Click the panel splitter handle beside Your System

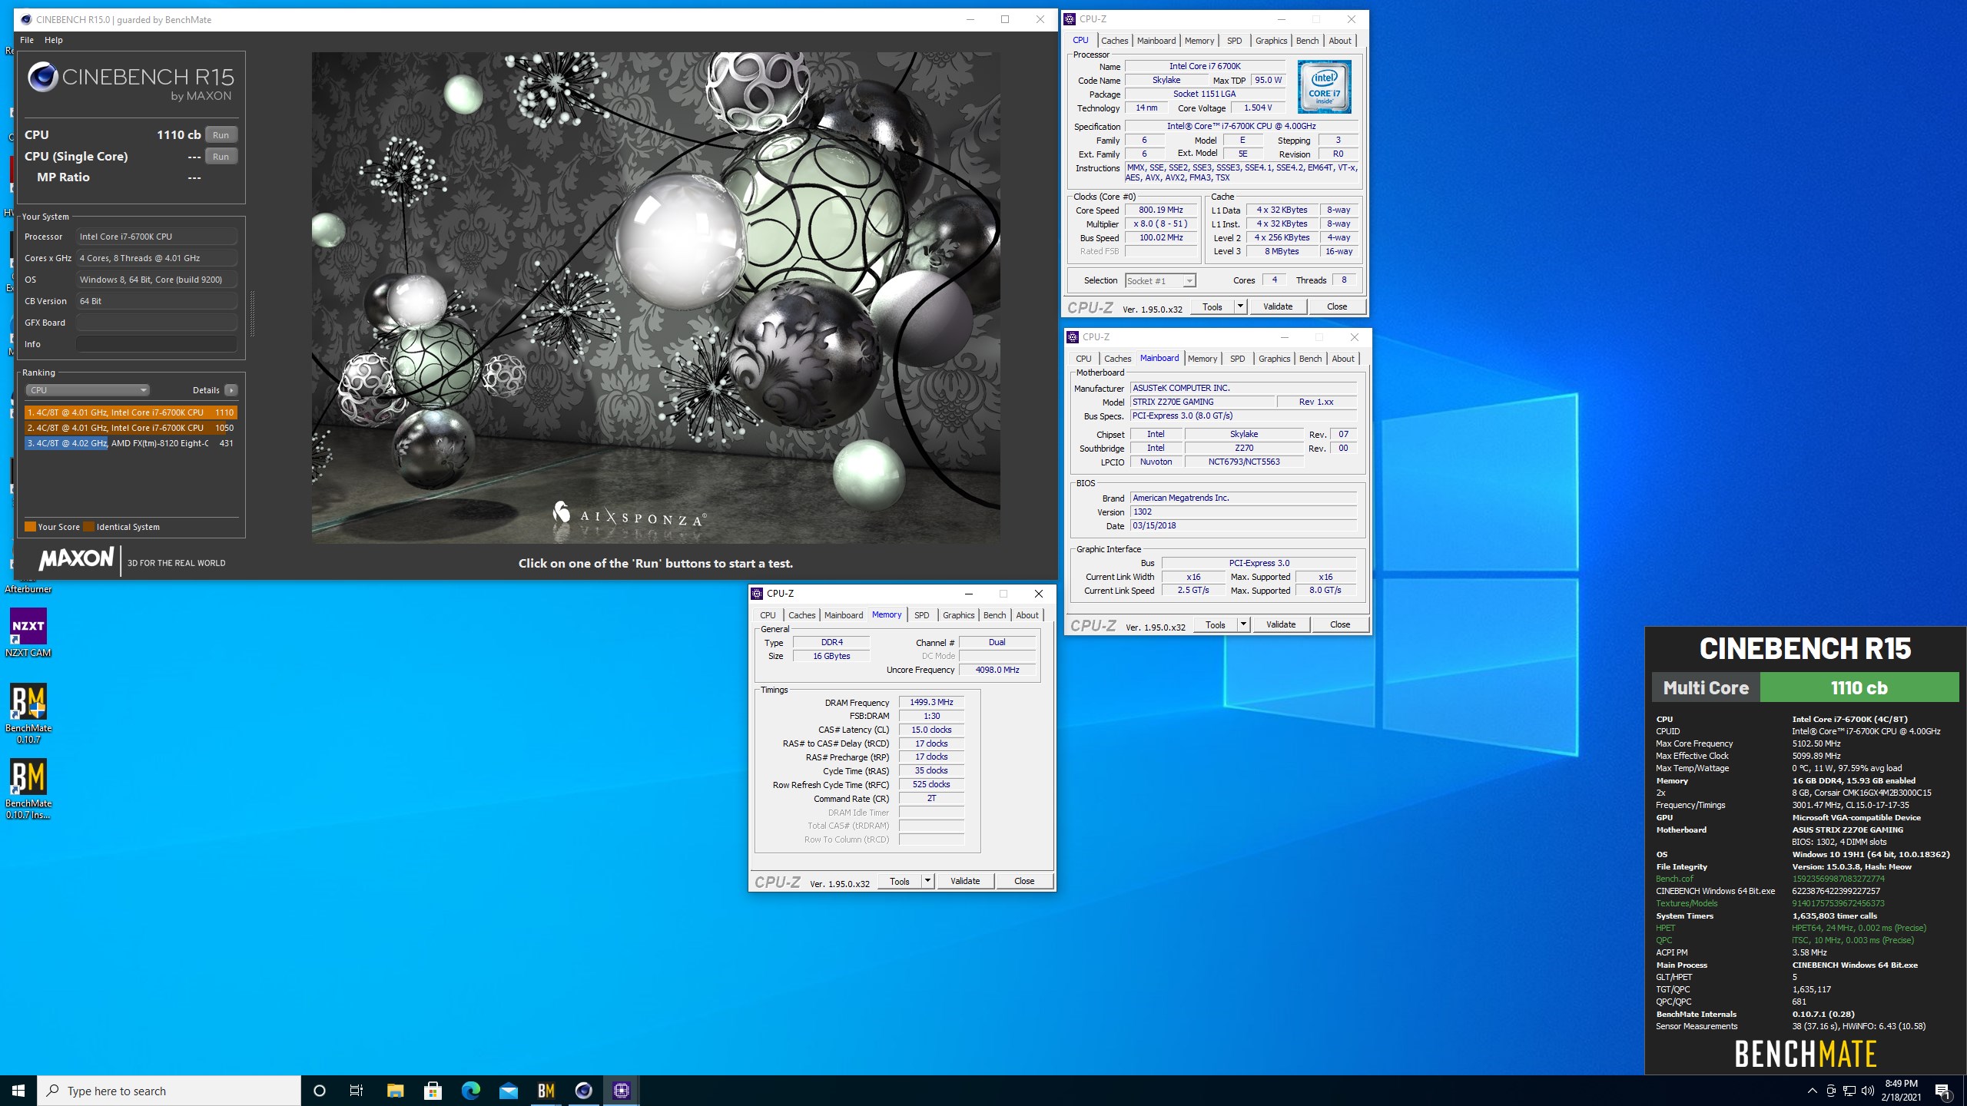[x=252, y=313]
